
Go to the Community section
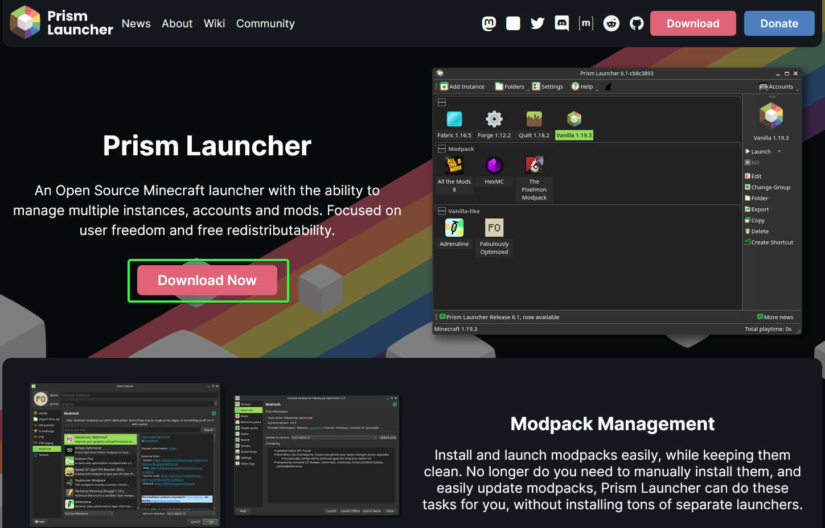[x=265, y=23]
